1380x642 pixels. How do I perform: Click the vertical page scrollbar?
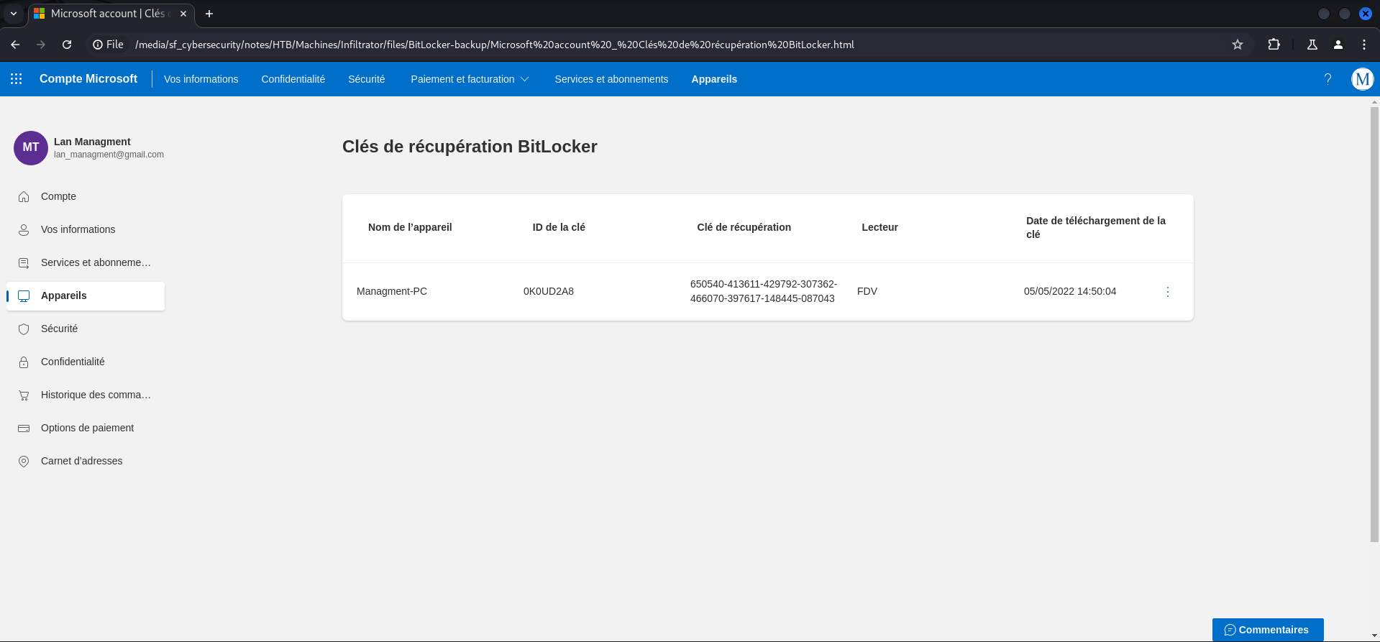(1374, 324)
